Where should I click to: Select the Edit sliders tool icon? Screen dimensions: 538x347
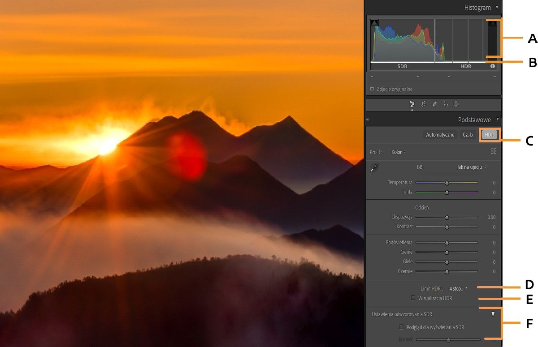(x=412, y=104)
